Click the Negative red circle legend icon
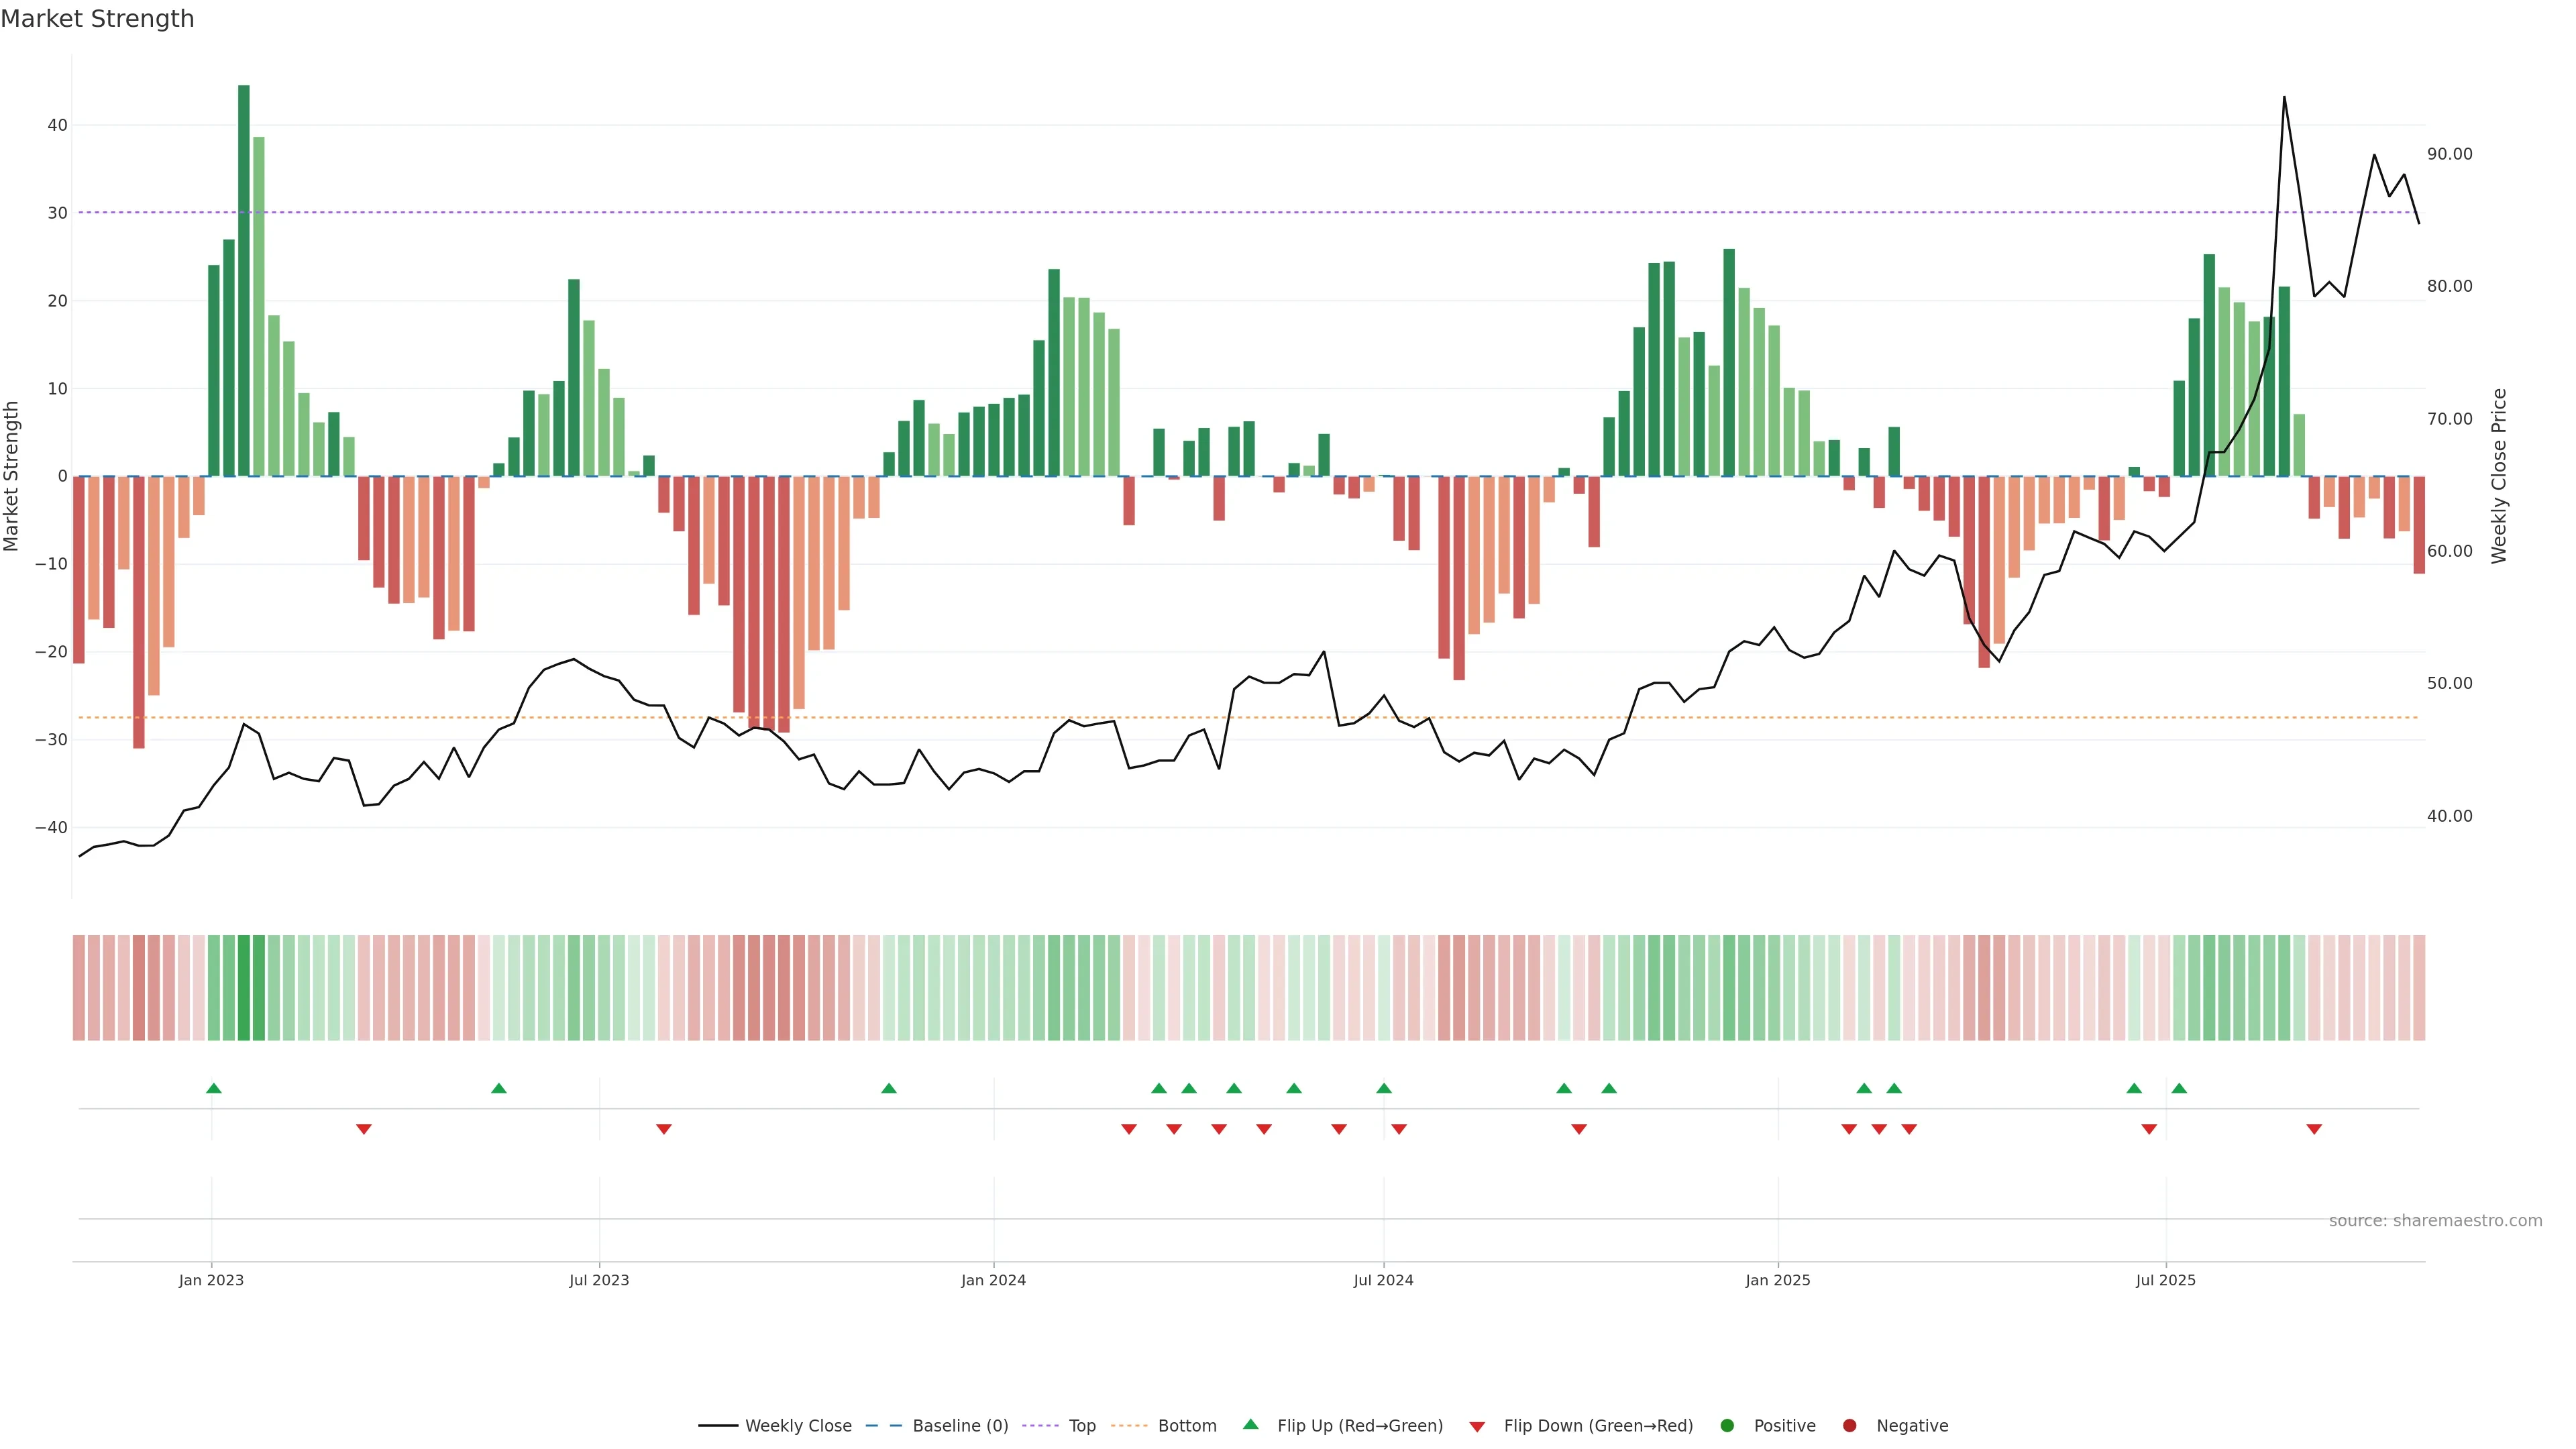Image resolution: width=2576 pixels, height=1449 pixels. click(x=1849, y=1426)
